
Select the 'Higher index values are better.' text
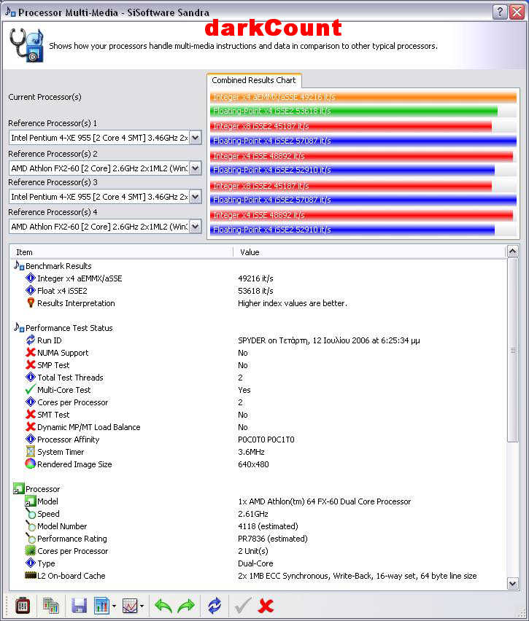click(293, 303)
